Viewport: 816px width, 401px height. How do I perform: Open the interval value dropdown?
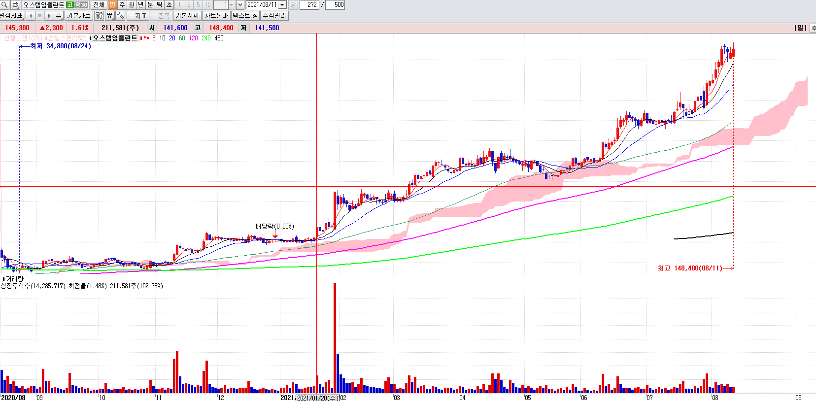tap(231, 5)
